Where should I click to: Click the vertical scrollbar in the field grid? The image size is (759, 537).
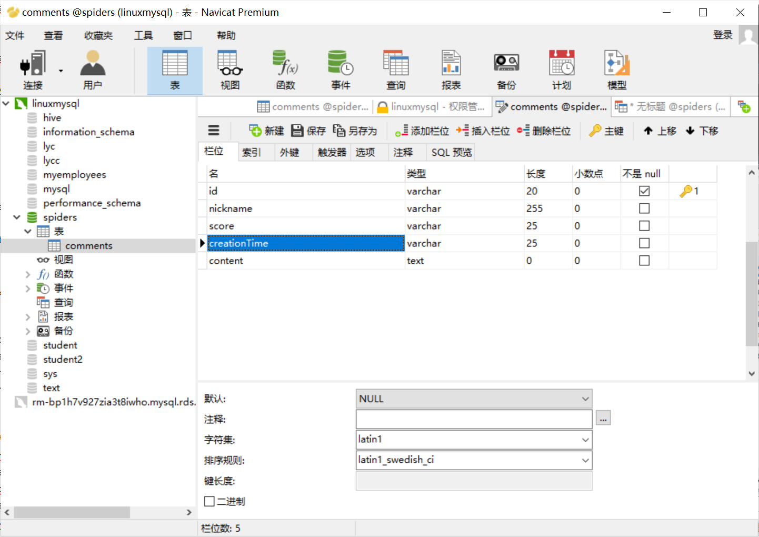click(752, 293)
